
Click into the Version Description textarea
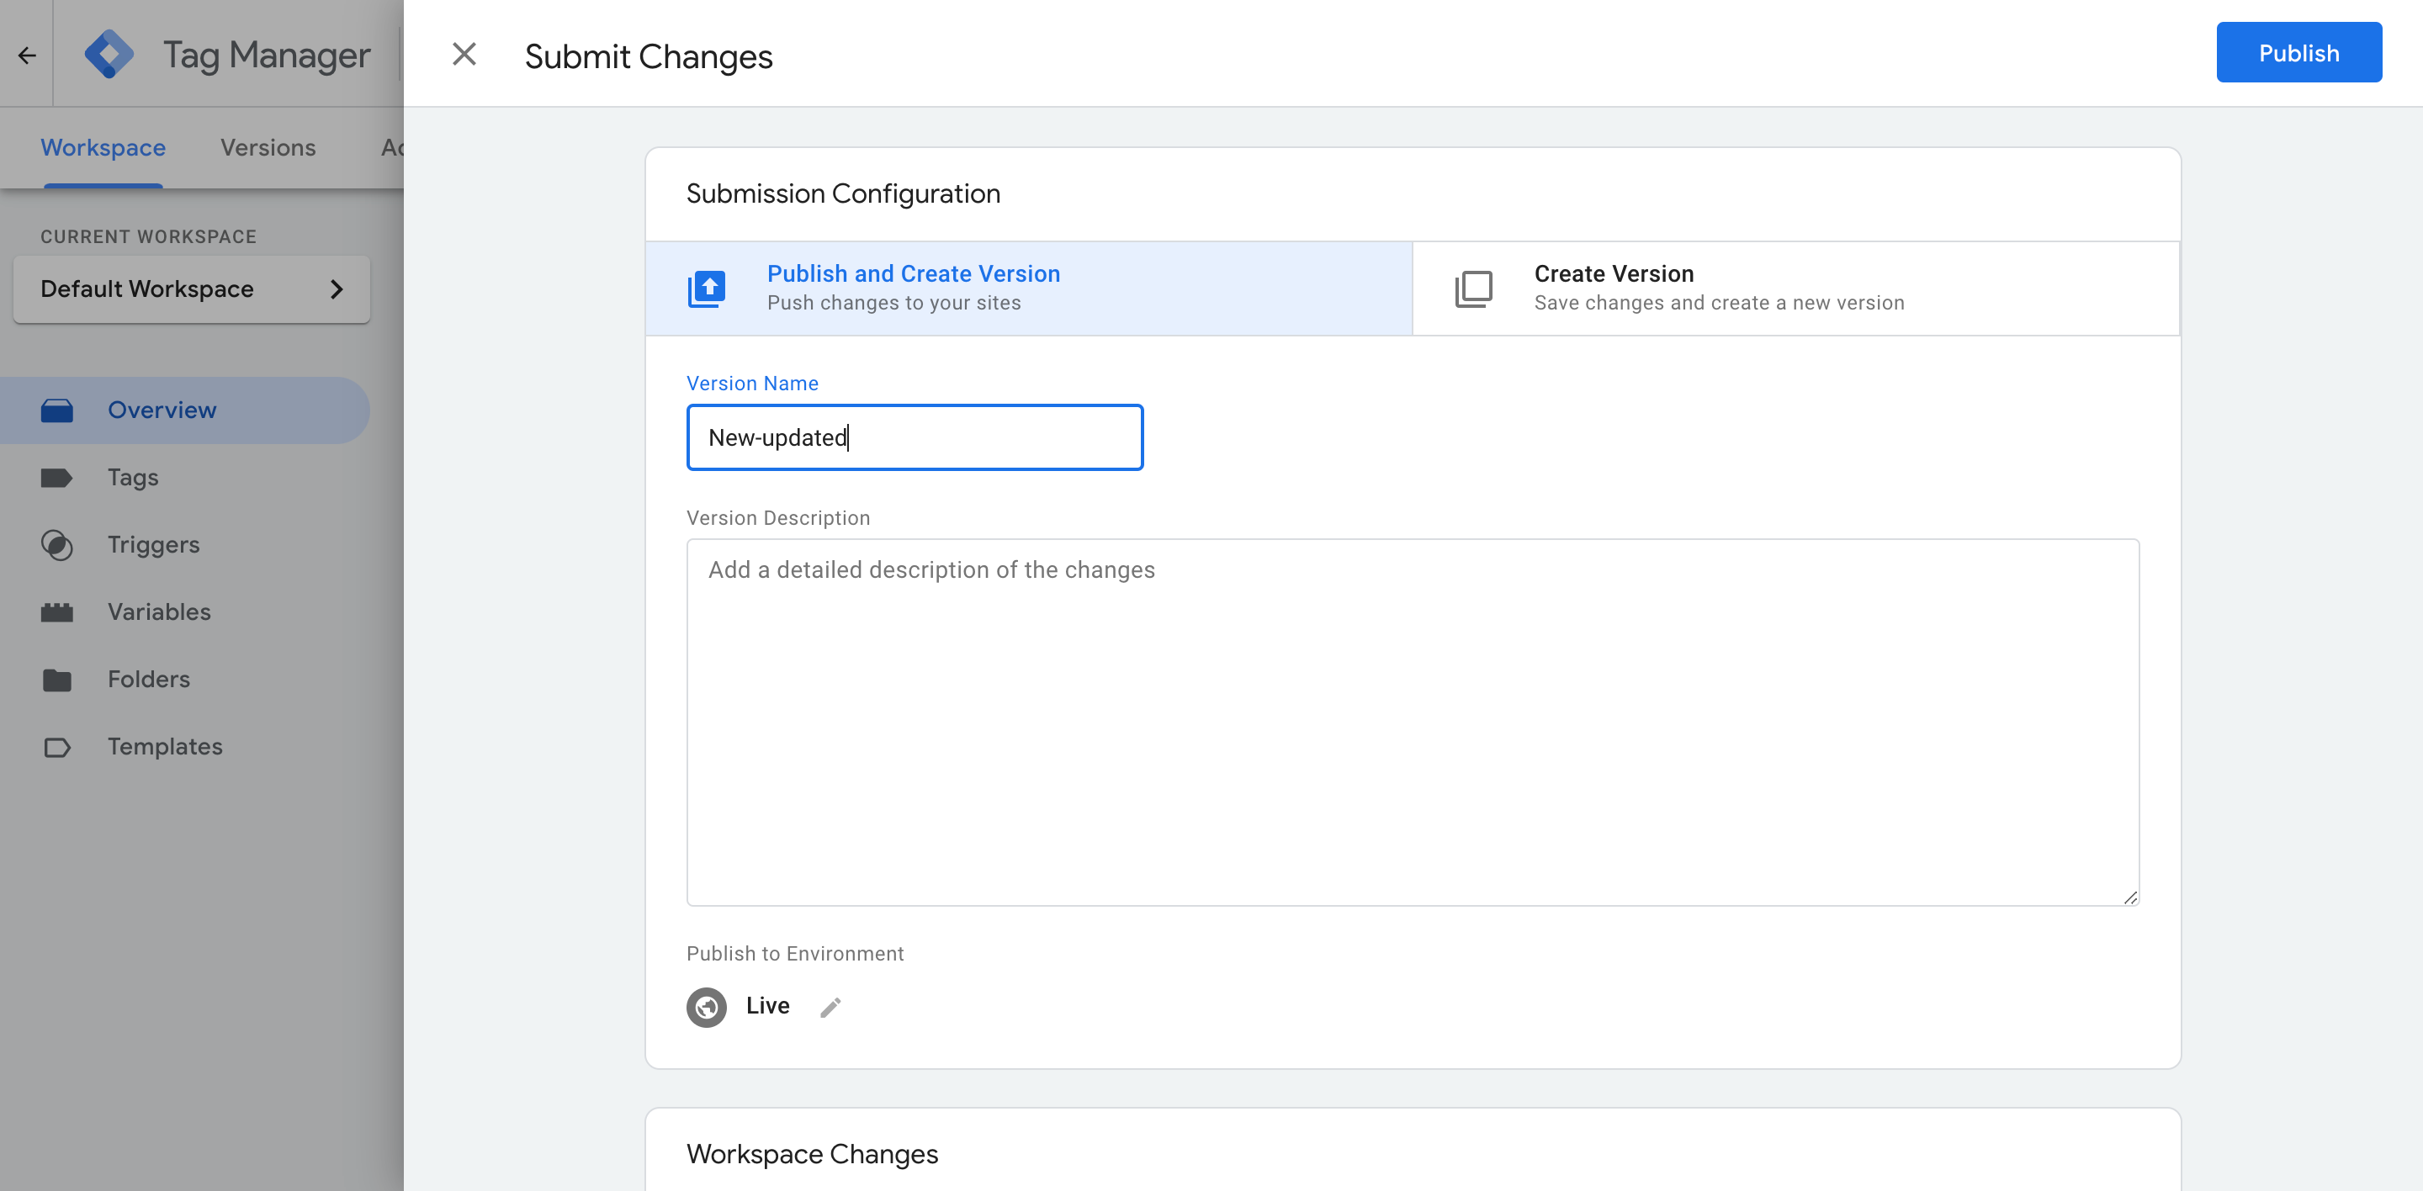[x=1412, y=722]
